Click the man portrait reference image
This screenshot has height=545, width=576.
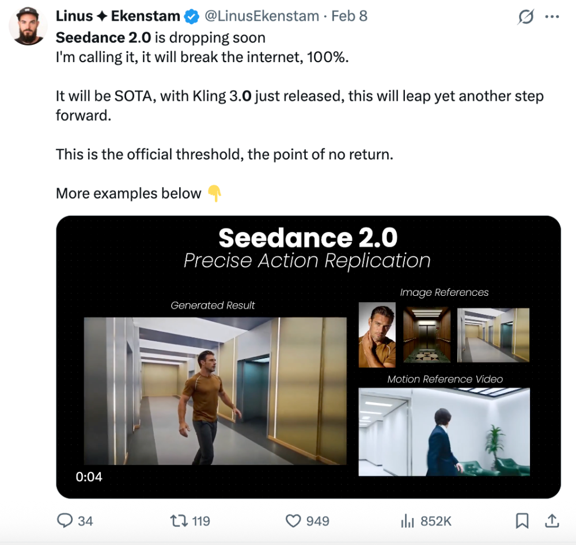click(377, 335)
